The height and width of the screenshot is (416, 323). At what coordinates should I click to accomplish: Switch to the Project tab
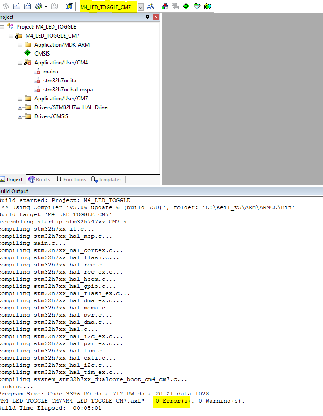click(x=12, y=180)
